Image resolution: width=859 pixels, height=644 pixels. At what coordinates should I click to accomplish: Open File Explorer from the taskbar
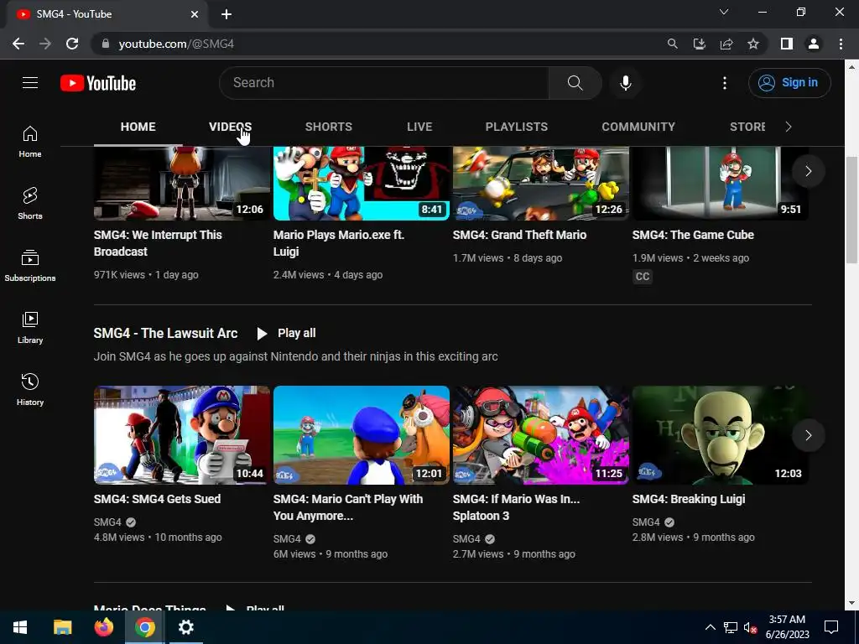[x=62, y=627]
